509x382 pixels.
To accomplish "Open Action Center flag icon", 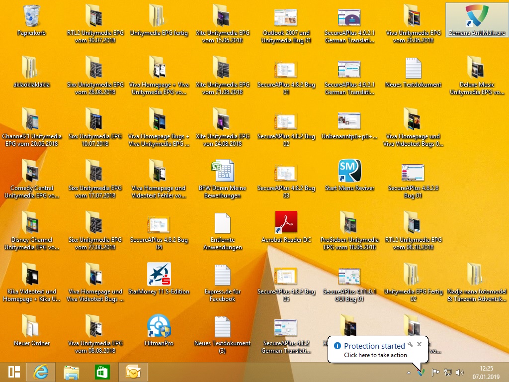I will [x=435, y=372].
